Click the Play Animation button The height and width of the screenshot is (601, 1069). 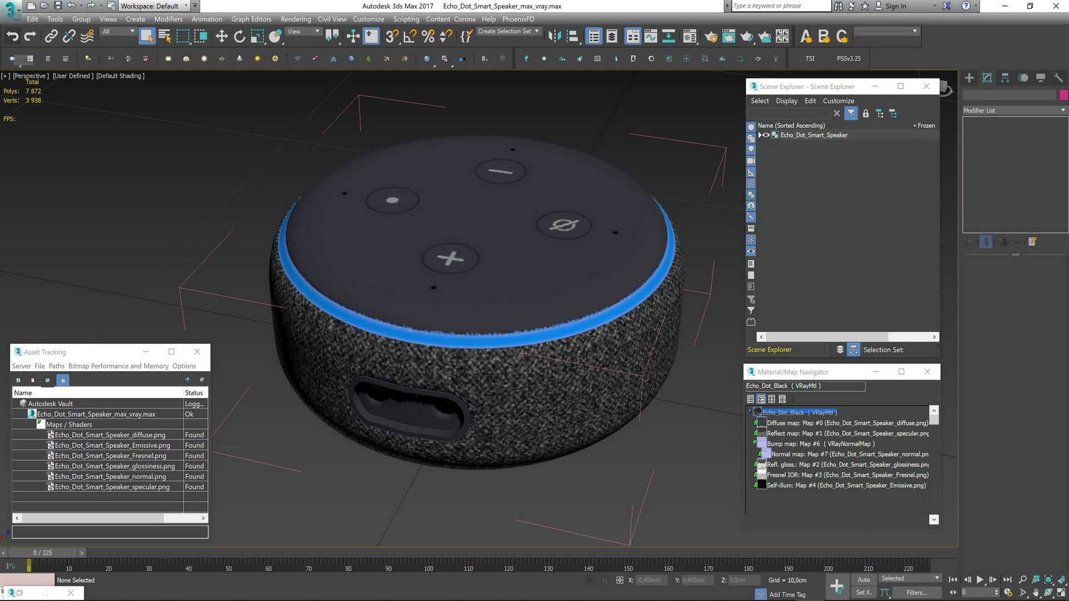pos(980,580)
